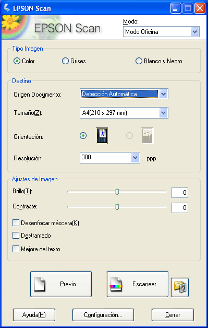Screen dimensions: 208x328
Task: Click the Resolución 300 value field
Action: pyautogui.click(x=106, y=158)
